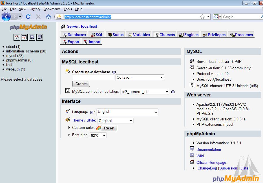
Task: Open the Theme / Style dropdown showing Original
Action: (x=115, y=121)
